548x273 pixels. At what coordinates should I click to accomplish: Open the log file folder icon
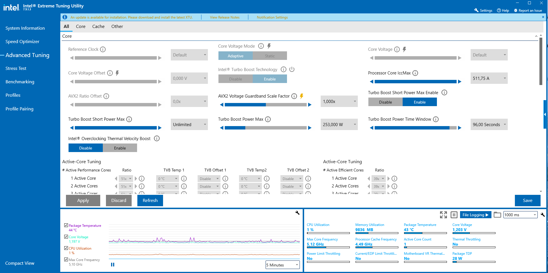pos(497,215)
